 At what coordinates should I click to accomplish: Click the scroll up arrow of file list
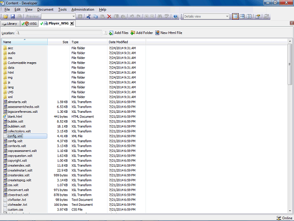290,41
